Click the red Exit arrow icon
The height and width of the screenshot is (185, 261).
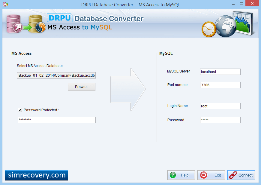(204, 175)
